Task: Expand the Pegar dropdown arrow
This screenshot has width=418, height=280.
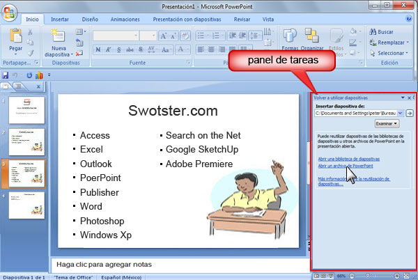Action: click(x=16, y=54)
